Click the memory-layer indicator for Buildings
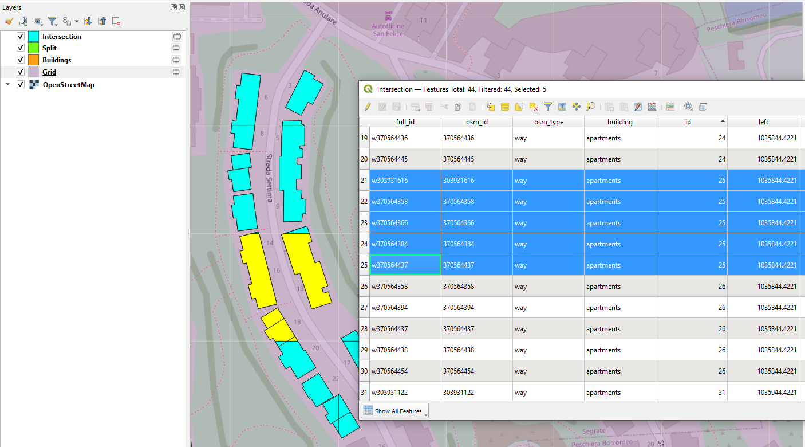Viewport: 805px width, 447px height. coord(176,60)
